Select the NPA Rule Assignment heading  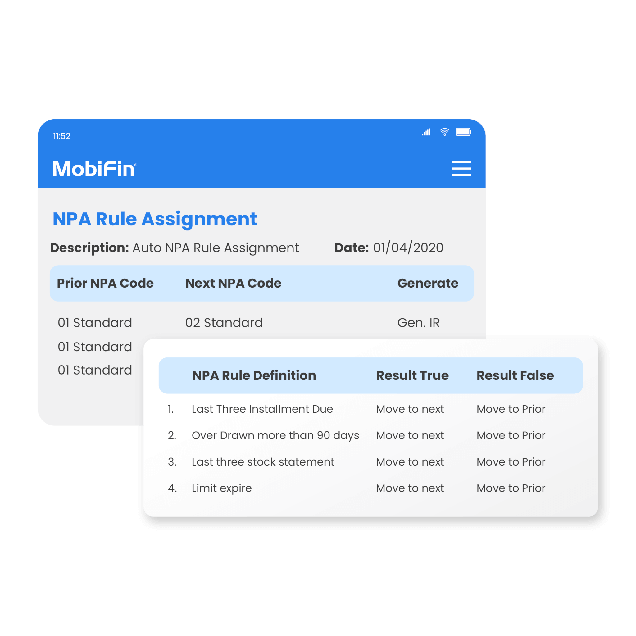[x=155, y=220]
